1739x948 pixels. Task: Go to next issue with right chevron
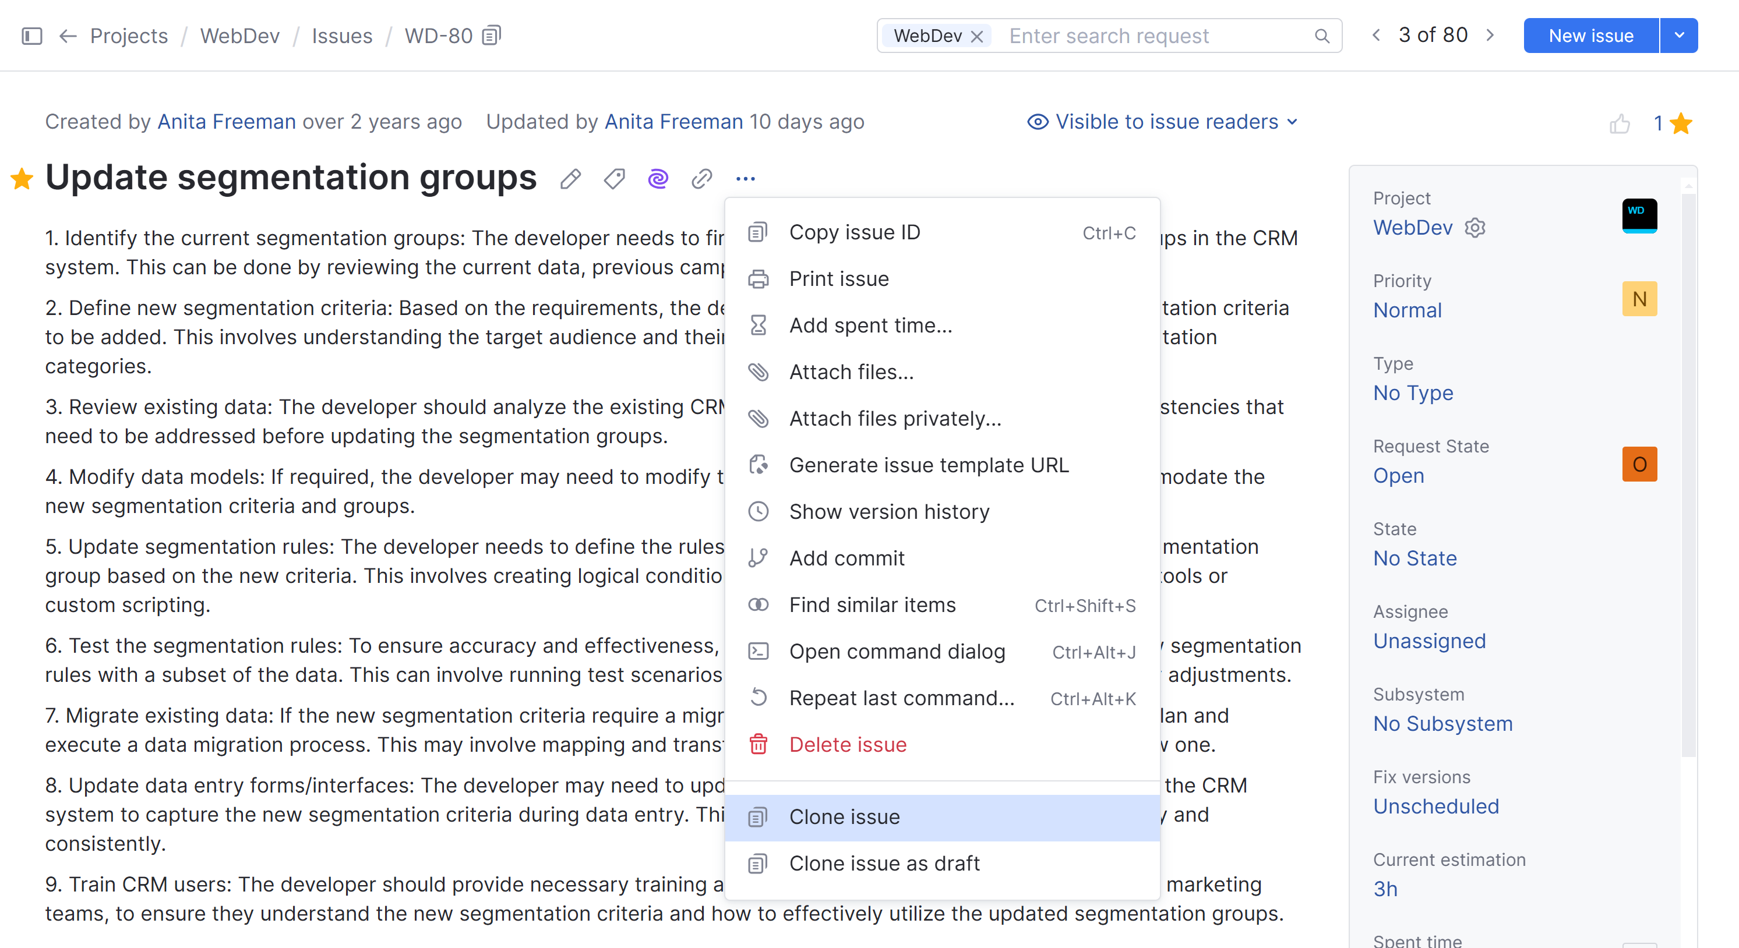click(x=1491, y=35)
